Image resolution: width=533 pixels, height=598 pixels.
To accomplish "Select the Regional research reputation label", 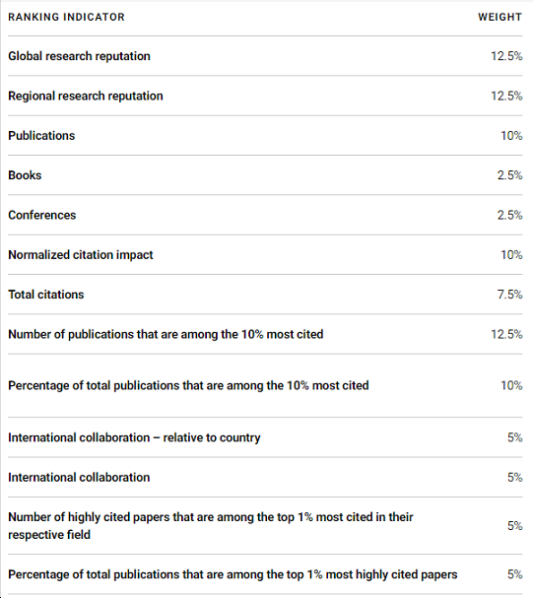I will (x=86, y=96).
